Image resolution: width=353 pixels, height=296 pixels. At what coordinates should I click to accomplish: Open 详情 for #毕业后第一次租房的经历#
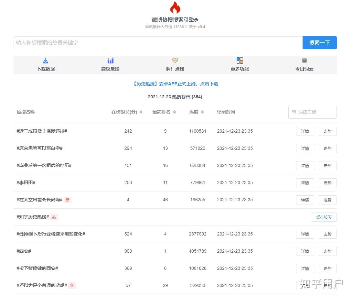point(305,166)
